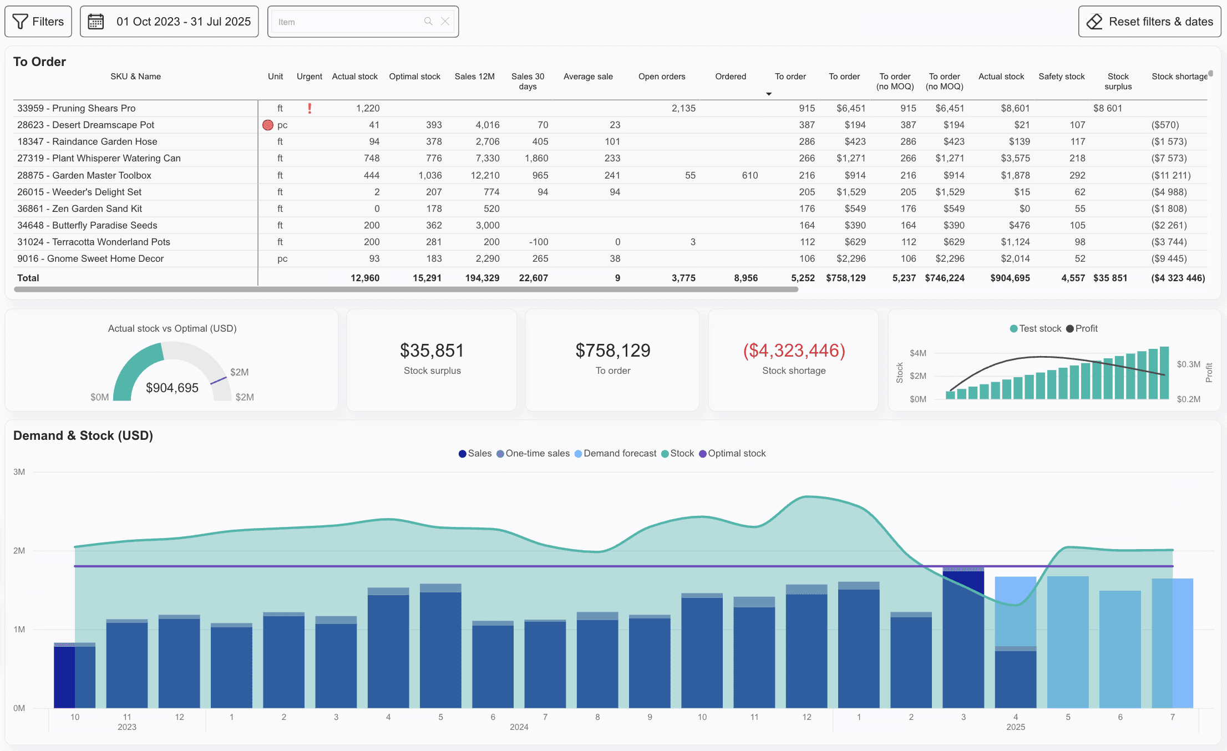
Task: Open the calendar date picker icon
Action: (96, 22)
